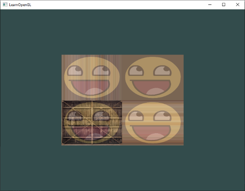The width and height of the screenshot is (245, 191).
Task: Click the wooden container textured quadrant
Action: [92, 123]
